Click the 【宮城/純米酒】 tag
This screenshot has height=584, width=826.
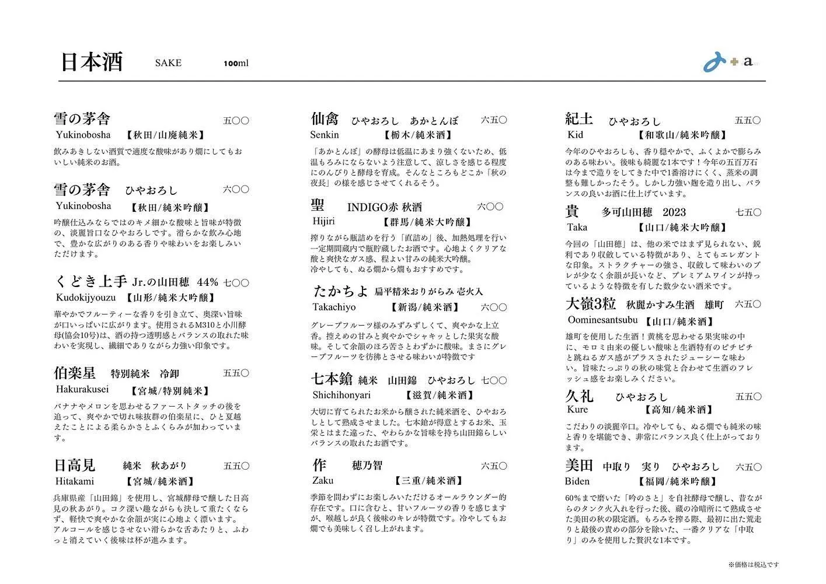click(161, 481)
